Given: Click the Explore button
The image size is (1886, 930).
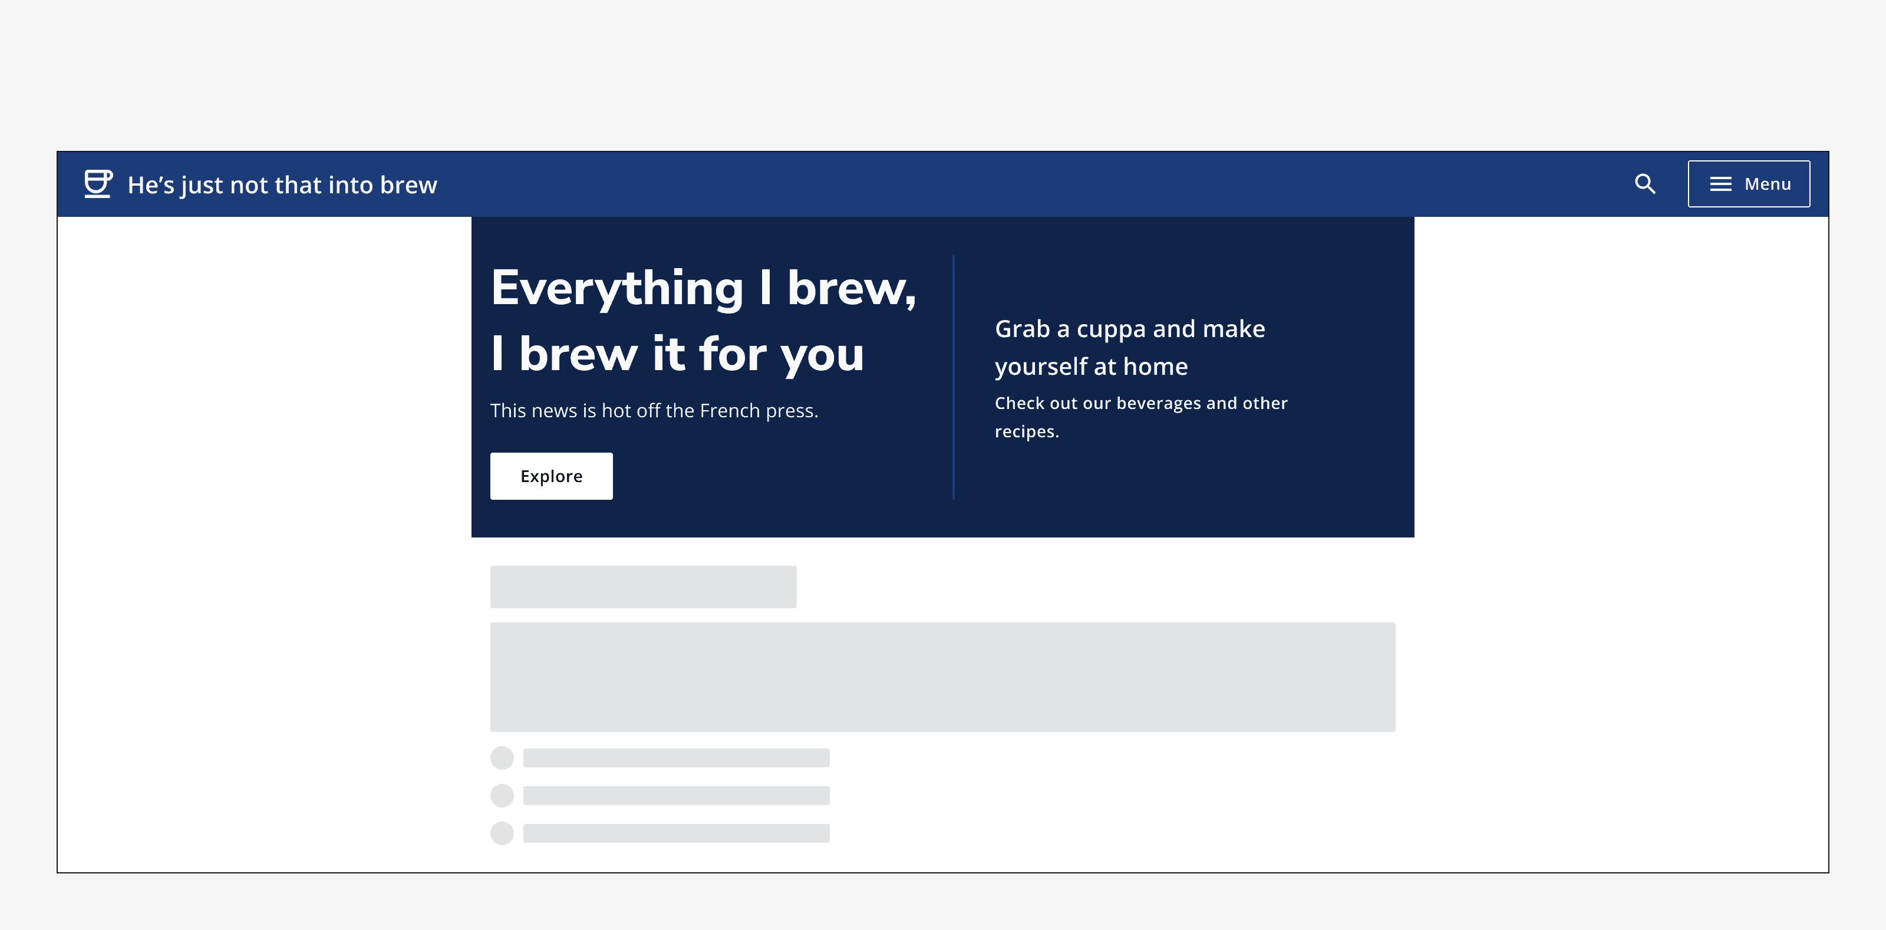Looking at the screenshot, I should pos(550,476).
